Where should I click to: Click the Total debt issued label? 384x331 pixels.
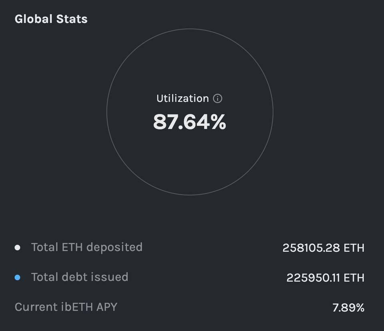click(x=80, y=277)
